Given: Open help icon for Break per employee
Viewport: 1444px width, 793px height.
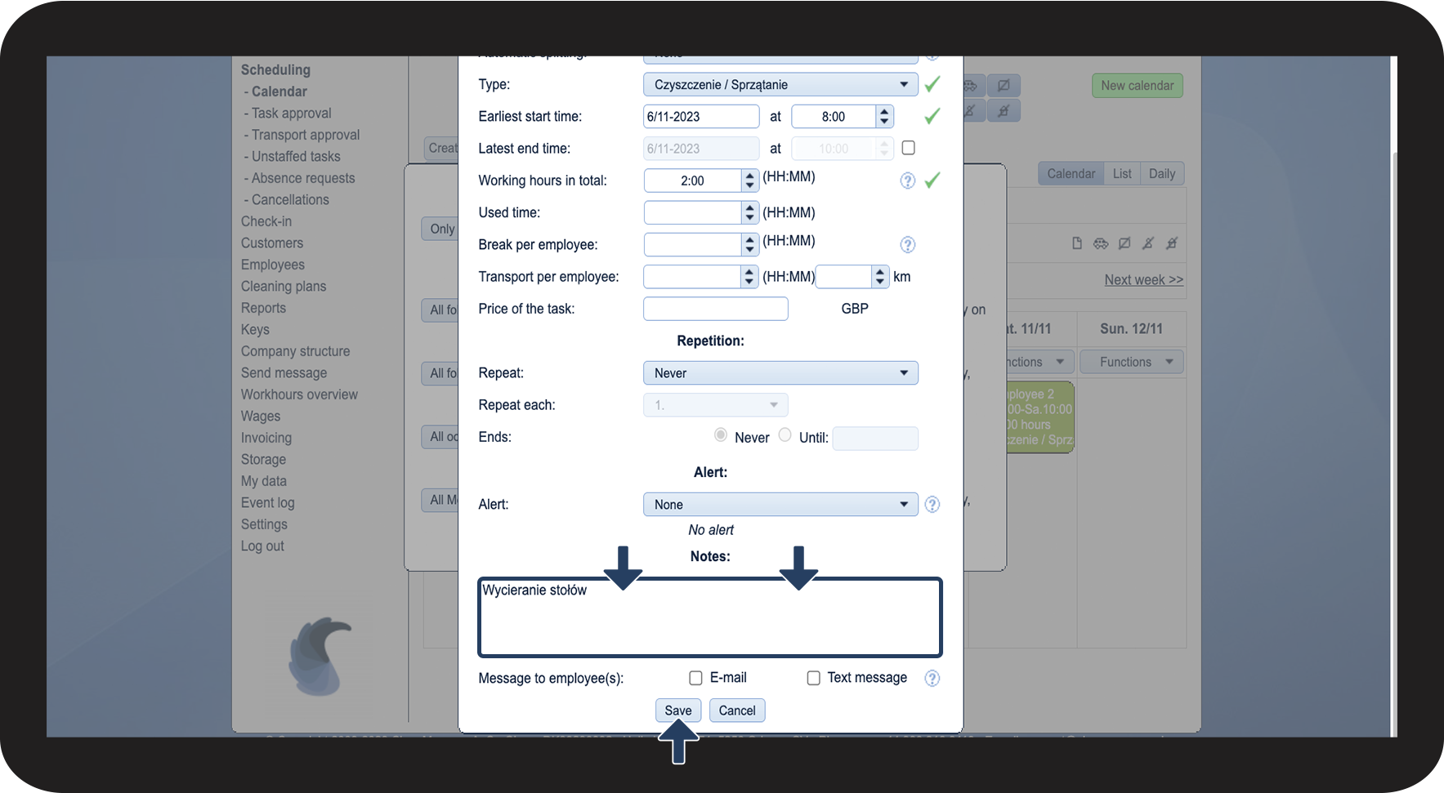Looking at the screenshot, I should click(907, 245).
